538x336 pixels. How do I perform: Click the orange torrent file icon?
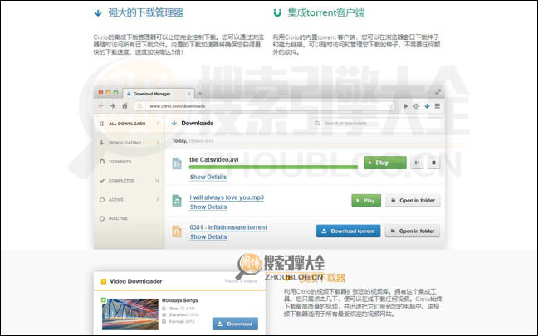(x=177, y=231)
